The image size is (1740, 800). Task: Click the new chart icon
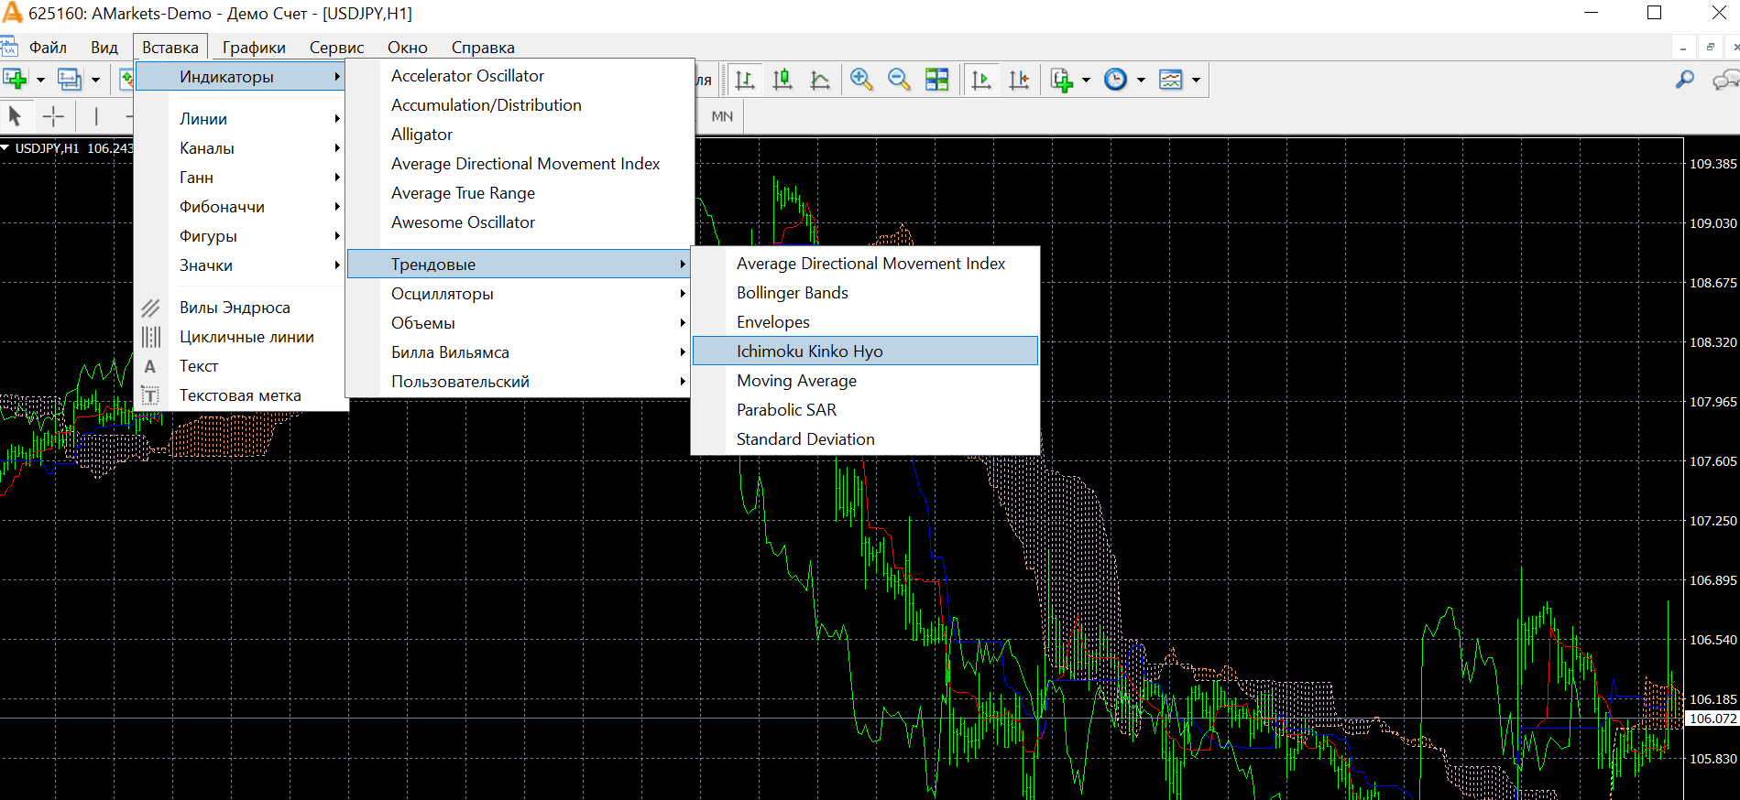coord(15,80)
